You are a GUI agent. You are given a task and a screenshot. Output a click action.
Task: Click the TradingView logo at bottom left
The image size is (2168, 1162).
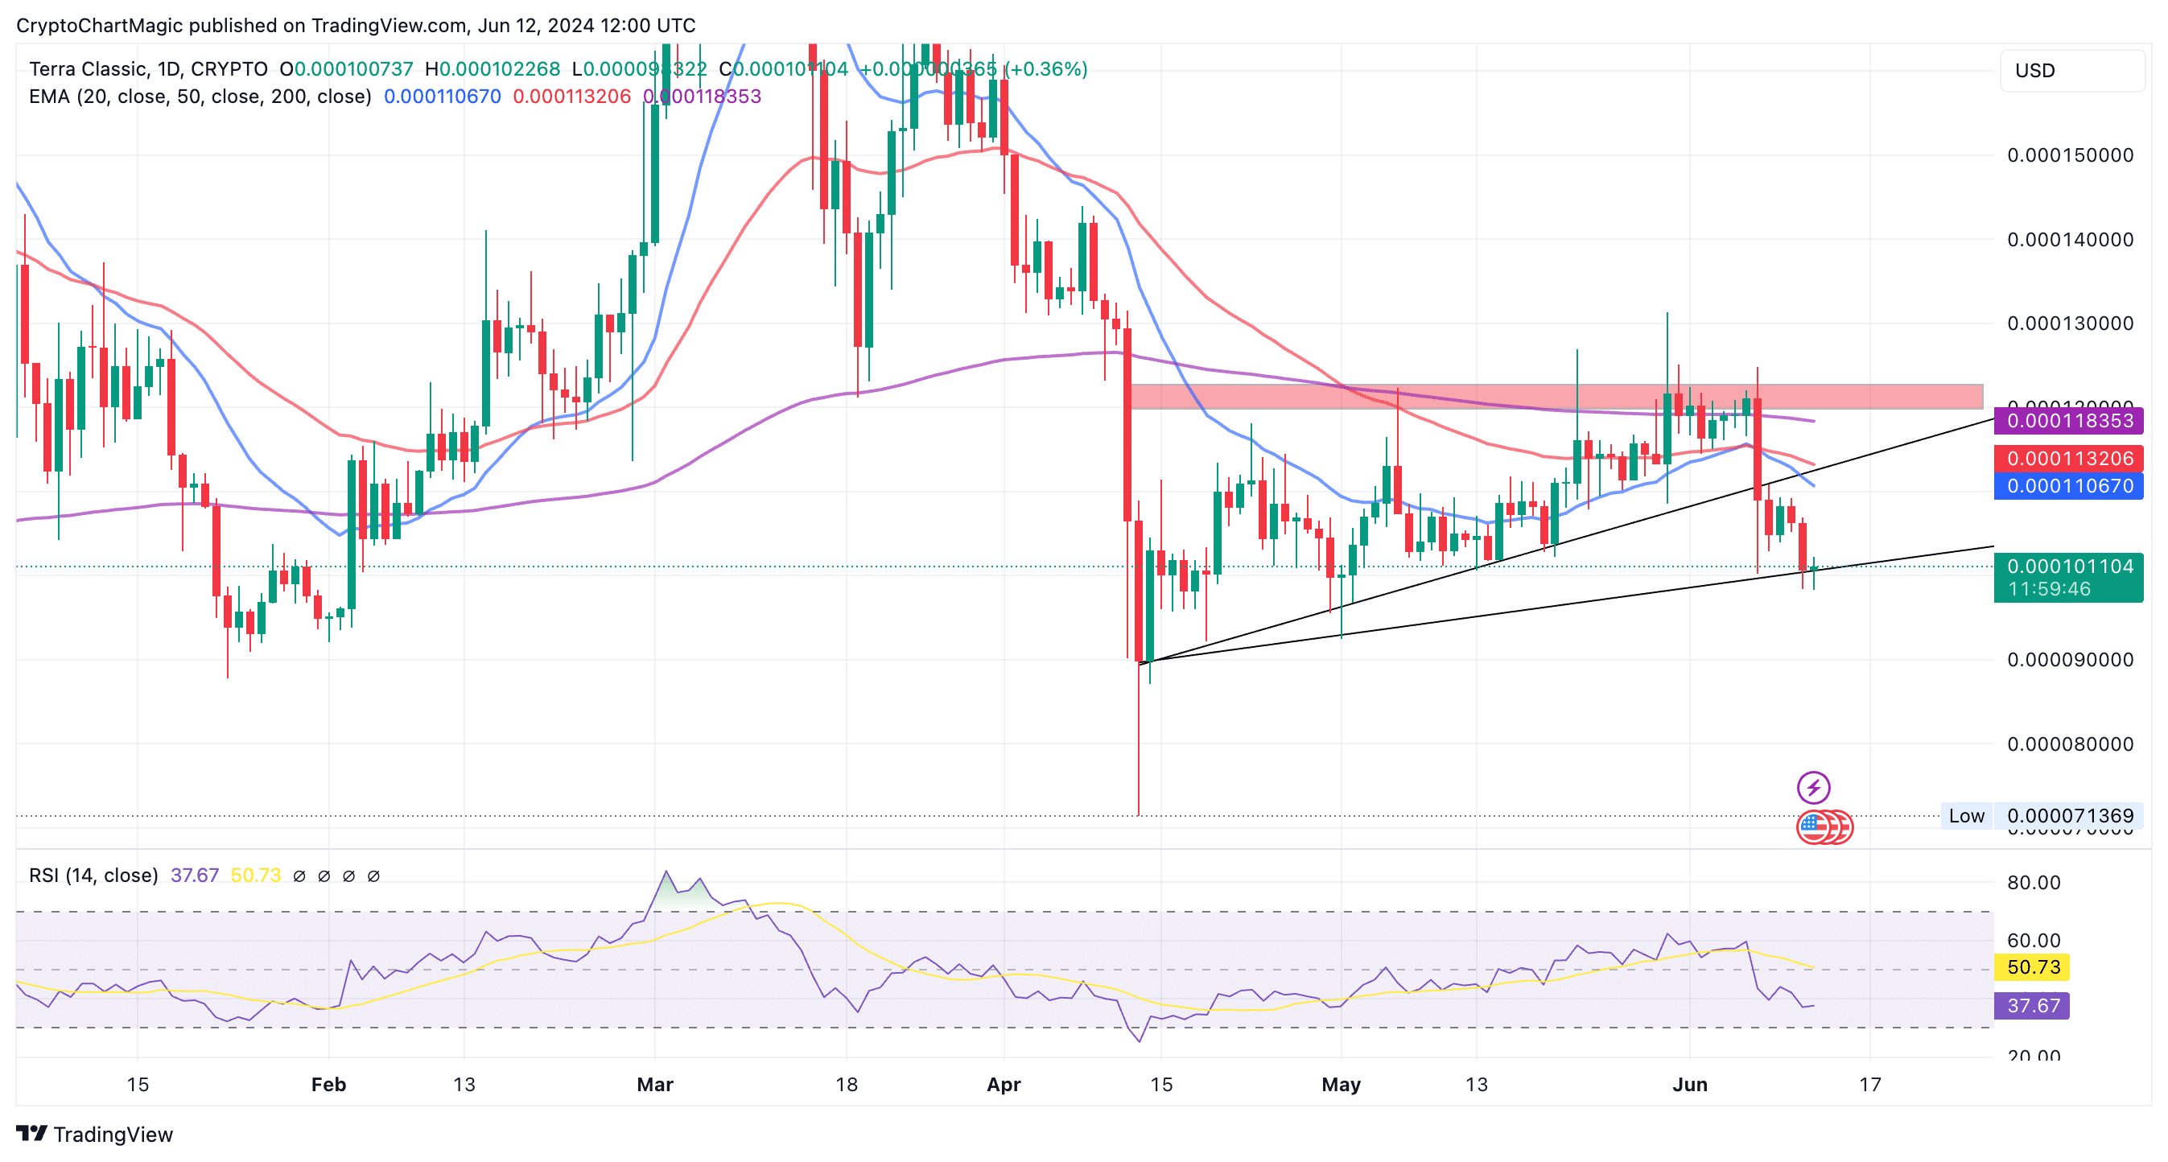tap(94, 1134)
